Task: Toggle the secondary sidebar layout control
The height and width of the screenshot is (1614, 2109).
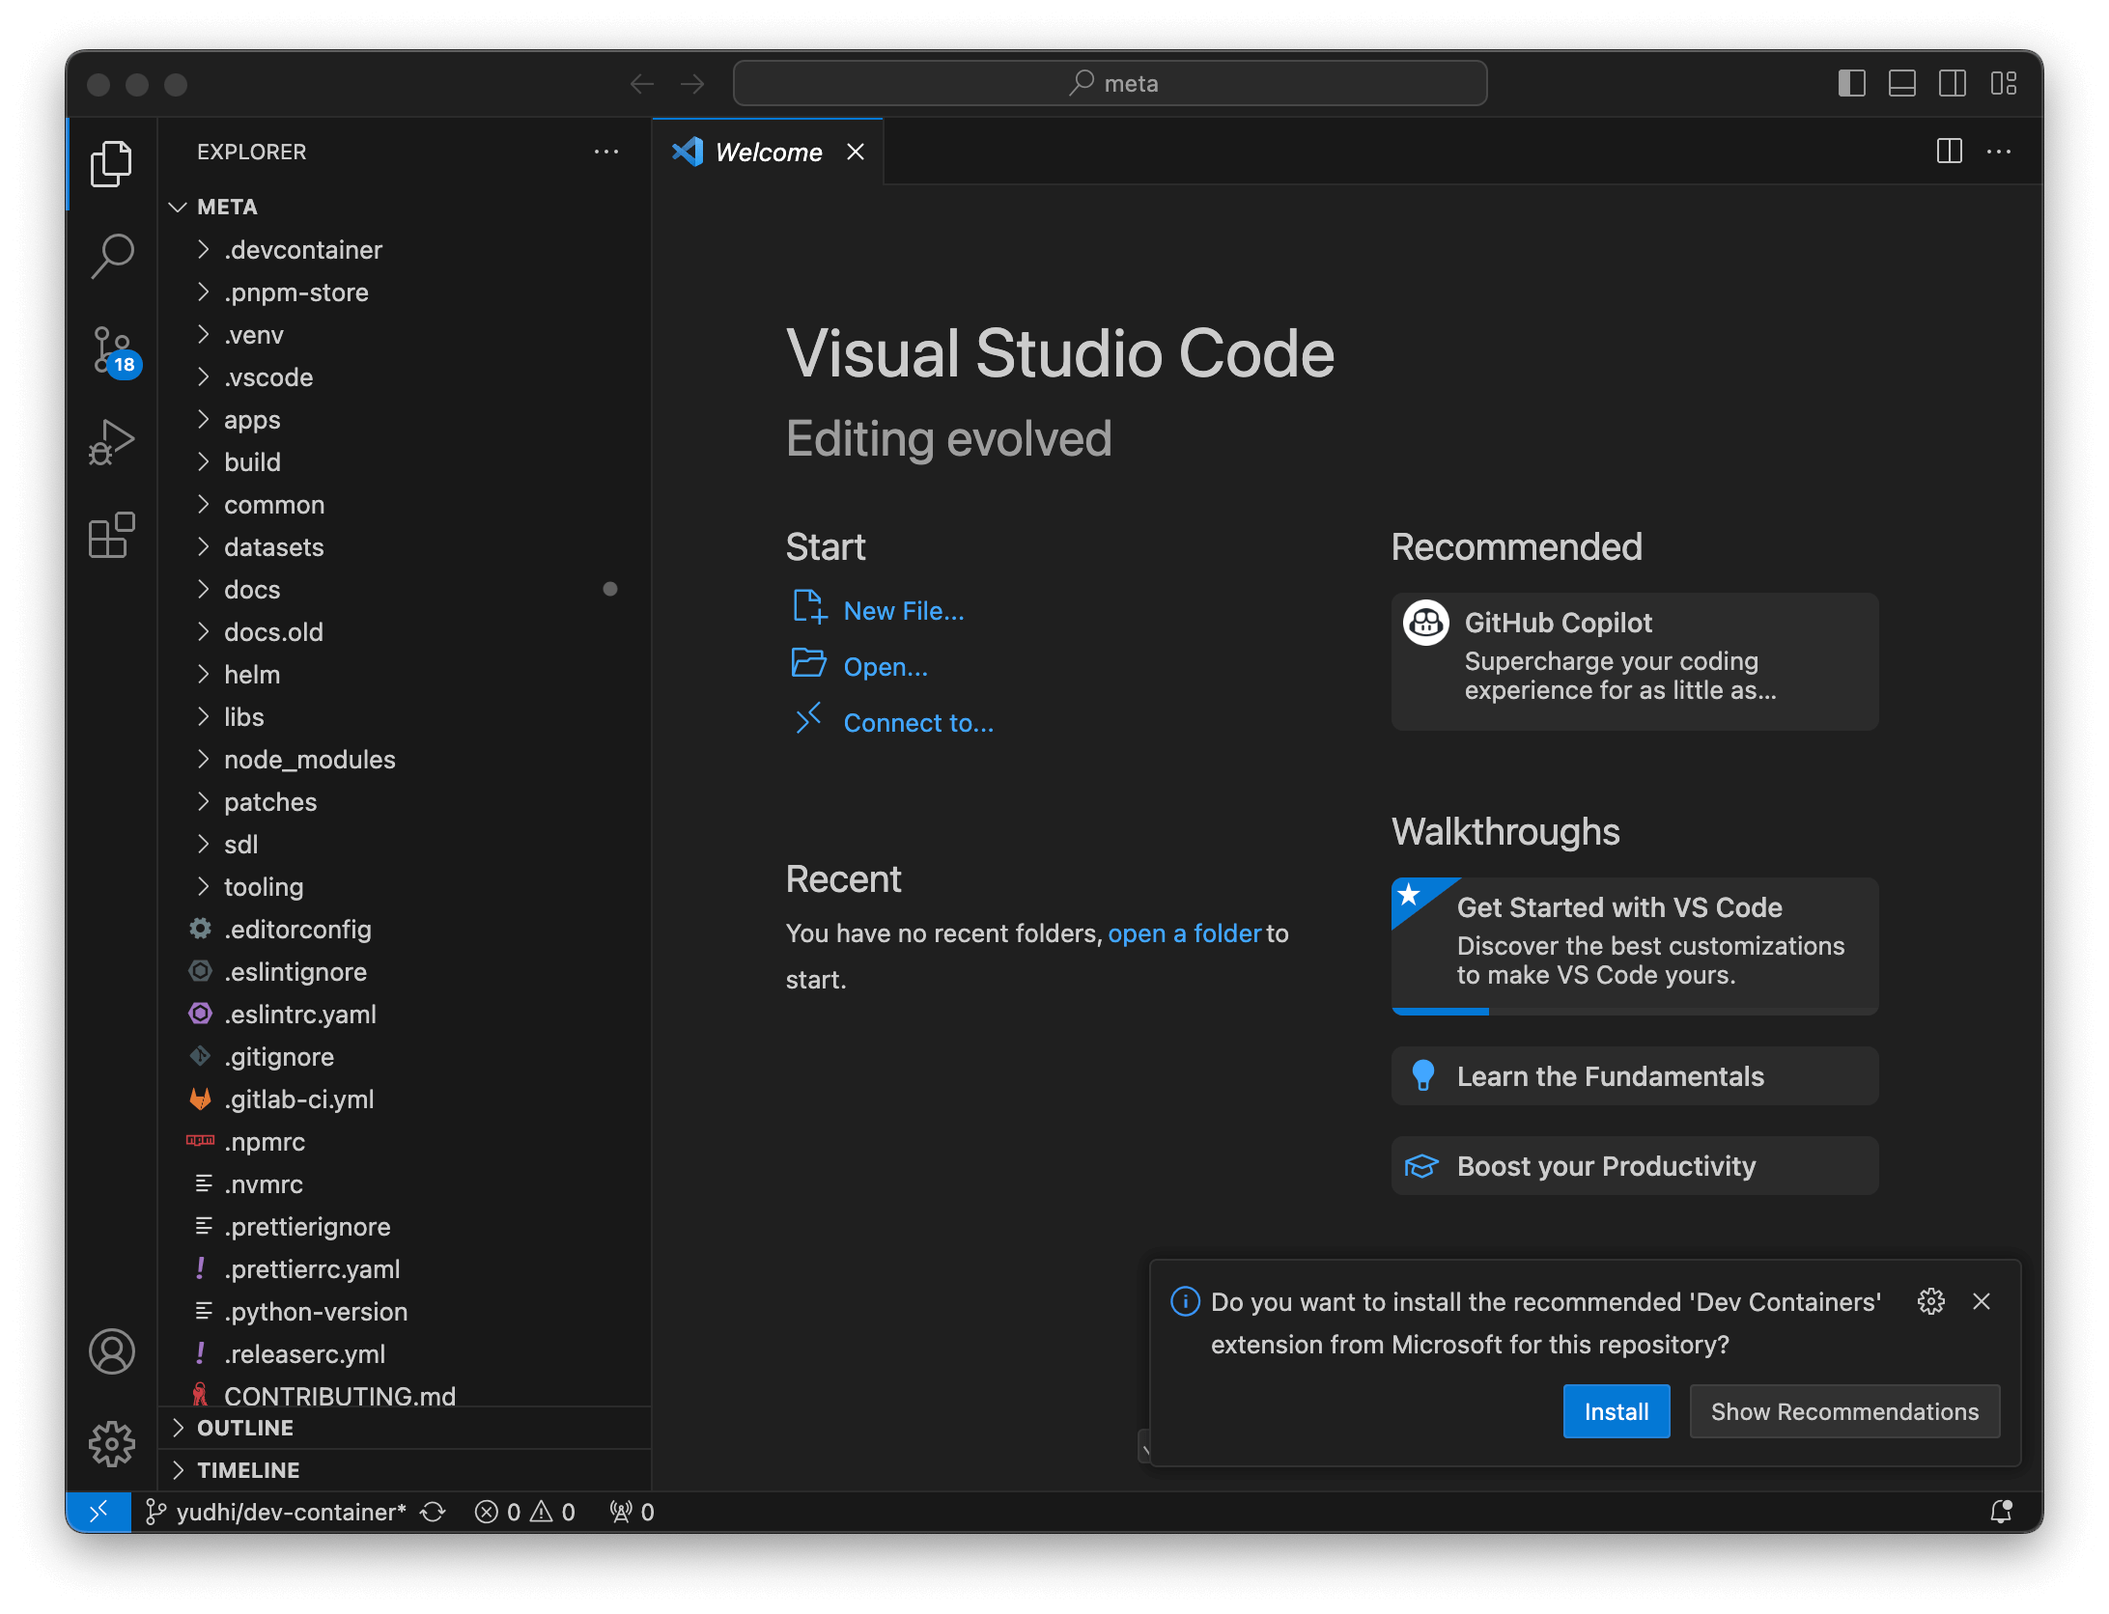Action: point(1953,83)
